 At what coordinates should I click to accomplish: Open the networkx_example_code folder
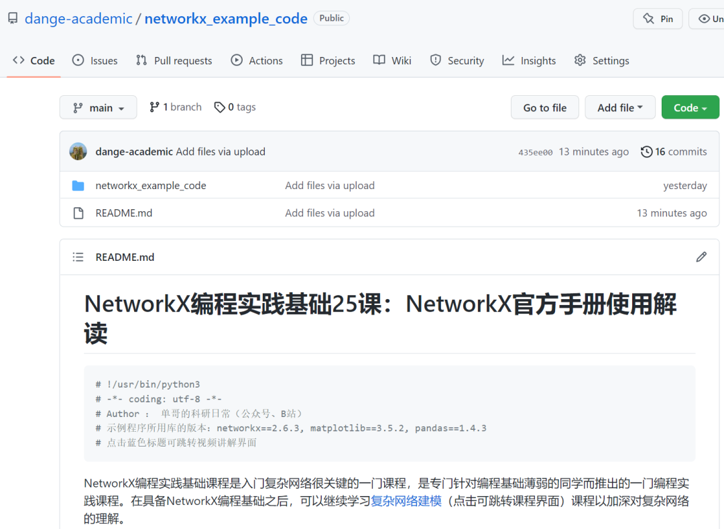point(151,186)
